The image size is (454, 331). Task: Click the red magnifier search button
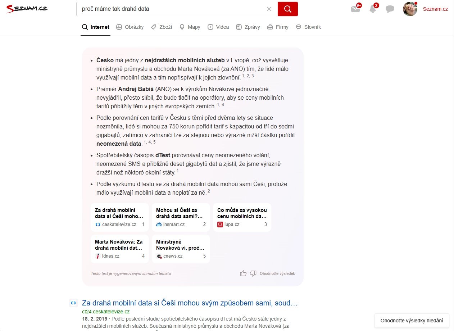tap(287, 9)
